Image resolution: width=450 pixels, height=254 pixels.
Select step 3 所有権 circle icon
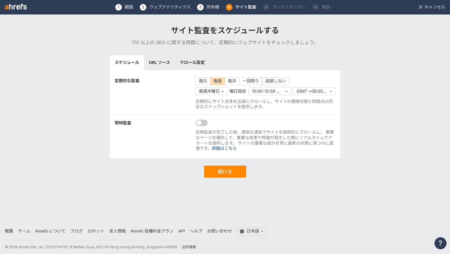(x=200, y=7)
